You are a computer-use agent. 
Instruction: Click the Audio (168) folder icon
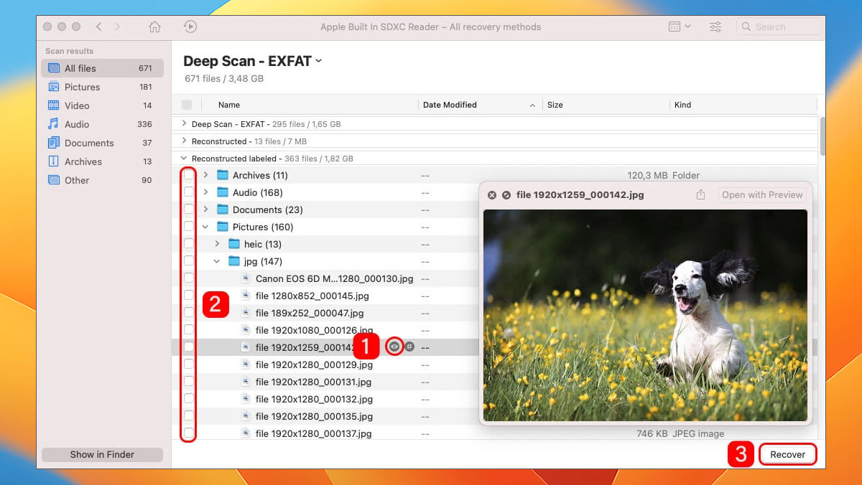tap(223, 192)
